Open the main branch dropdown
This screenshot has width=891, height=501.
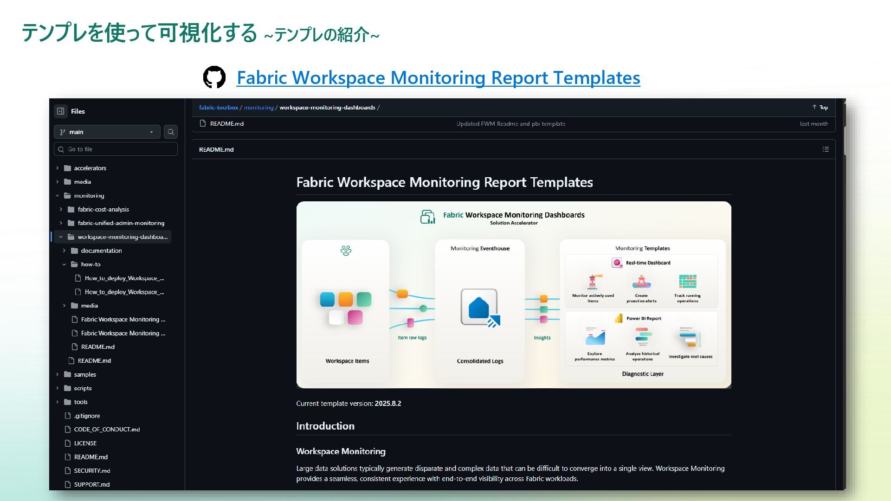(x=107, y=132)
